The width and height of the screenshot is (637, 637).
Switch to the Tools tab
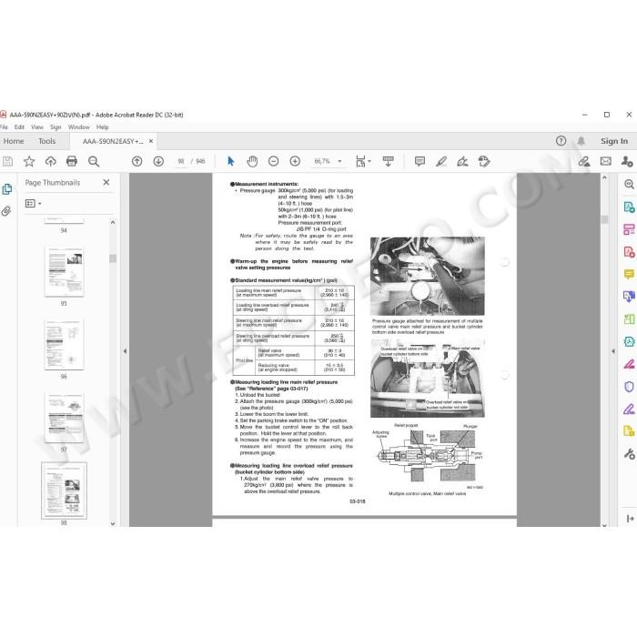click(x=46, y=141)
